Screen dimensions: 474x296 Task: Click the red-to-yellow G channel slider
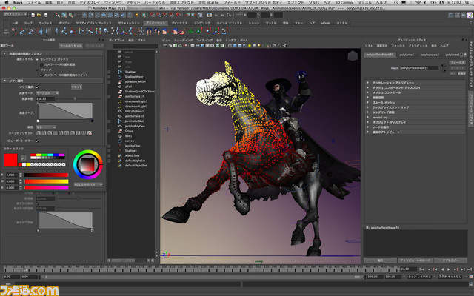[x=46, y=181]
